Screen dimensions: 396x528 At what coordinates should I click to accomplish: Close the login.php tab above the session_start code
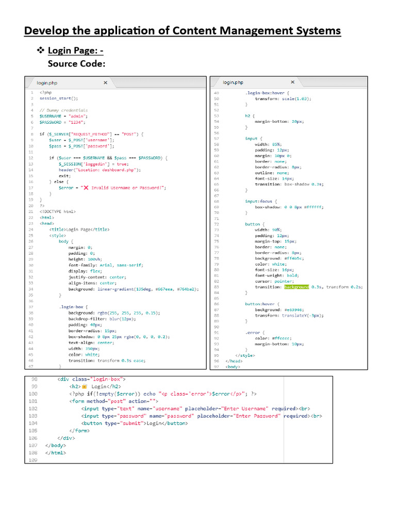point(105,82)
